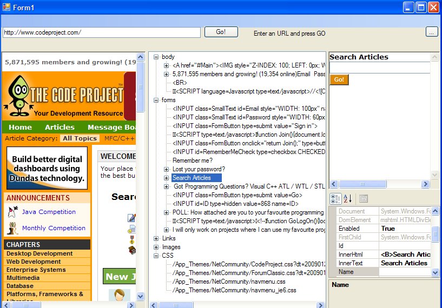
Task: Select the RememberMeCheck INPUT item
Action: pos(249,152)
